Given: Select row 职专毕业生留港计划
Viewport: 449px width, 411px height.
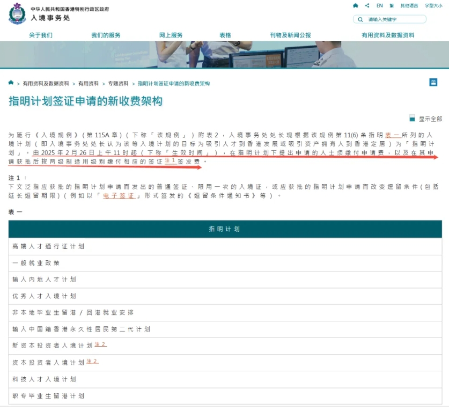Looking at the screenshot, I should tap(225, 396).
